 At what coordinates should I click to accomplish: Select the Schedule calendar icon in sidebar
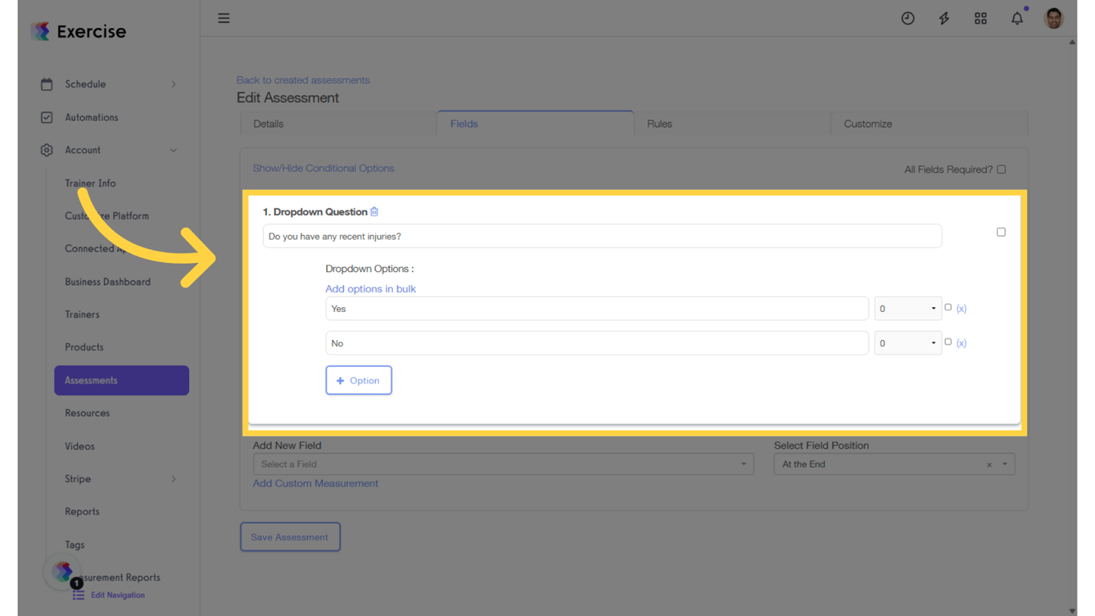[x=47, y=83]
